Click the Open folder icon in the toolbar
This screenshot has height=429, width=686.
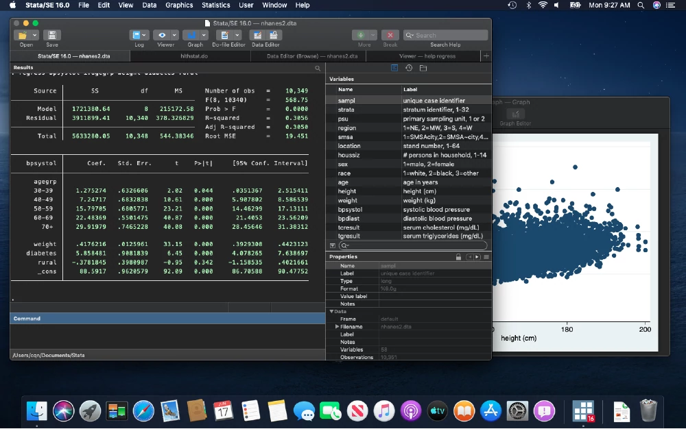pyautogui.click(x=23, y=36)
